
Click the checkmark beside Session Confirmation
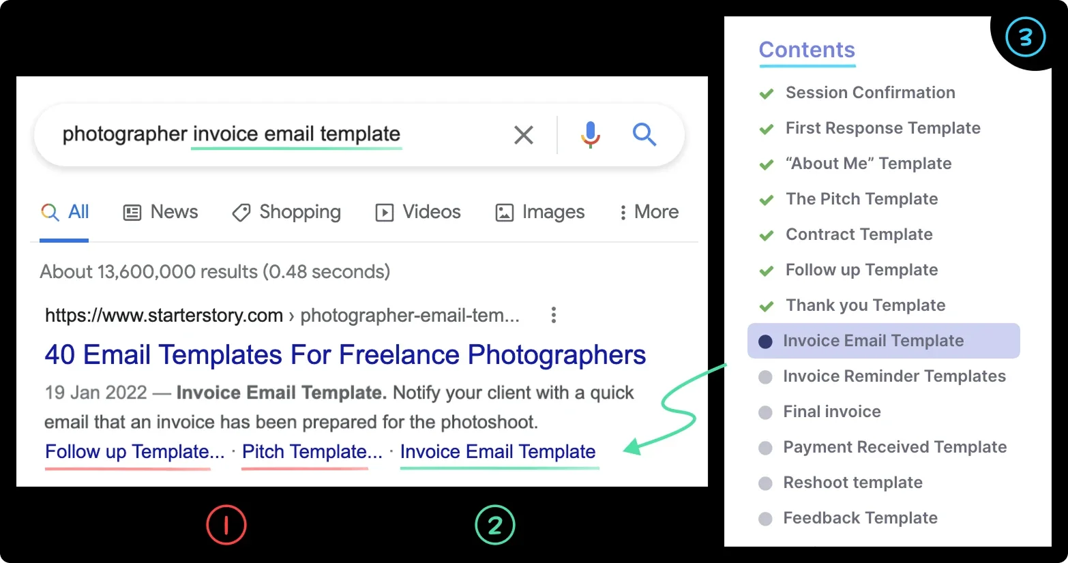point(767,93)
